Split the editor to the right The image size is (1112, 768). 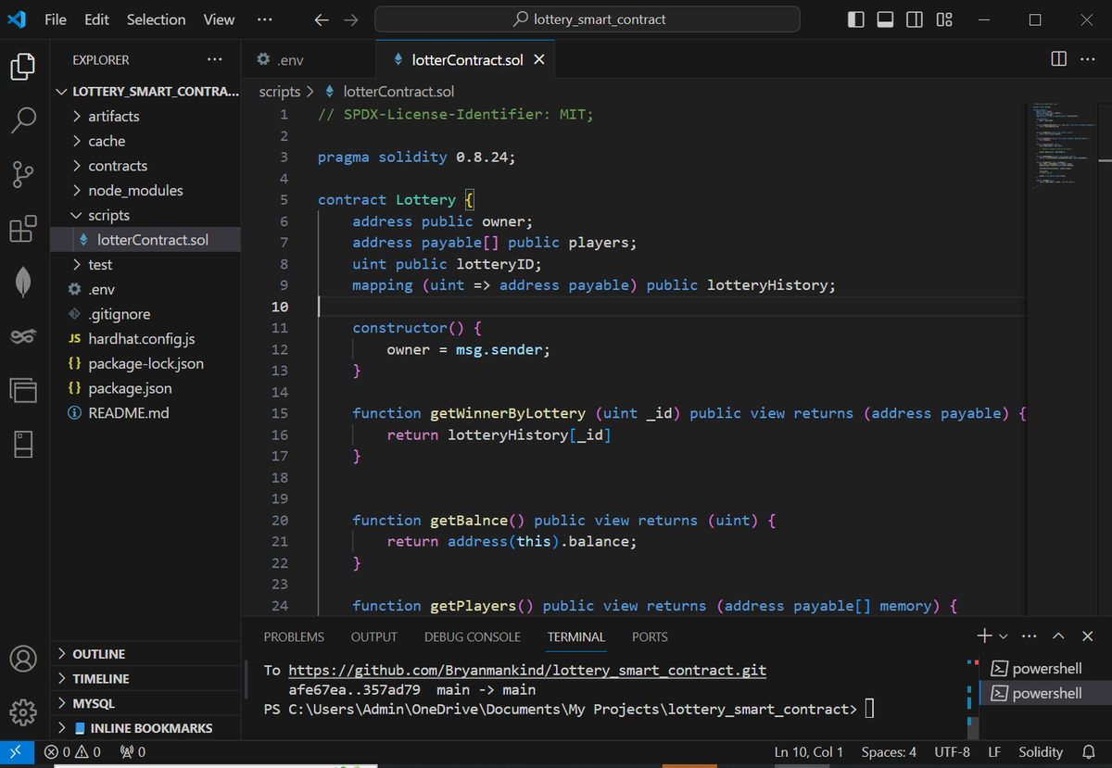(x=1059, y=59)
